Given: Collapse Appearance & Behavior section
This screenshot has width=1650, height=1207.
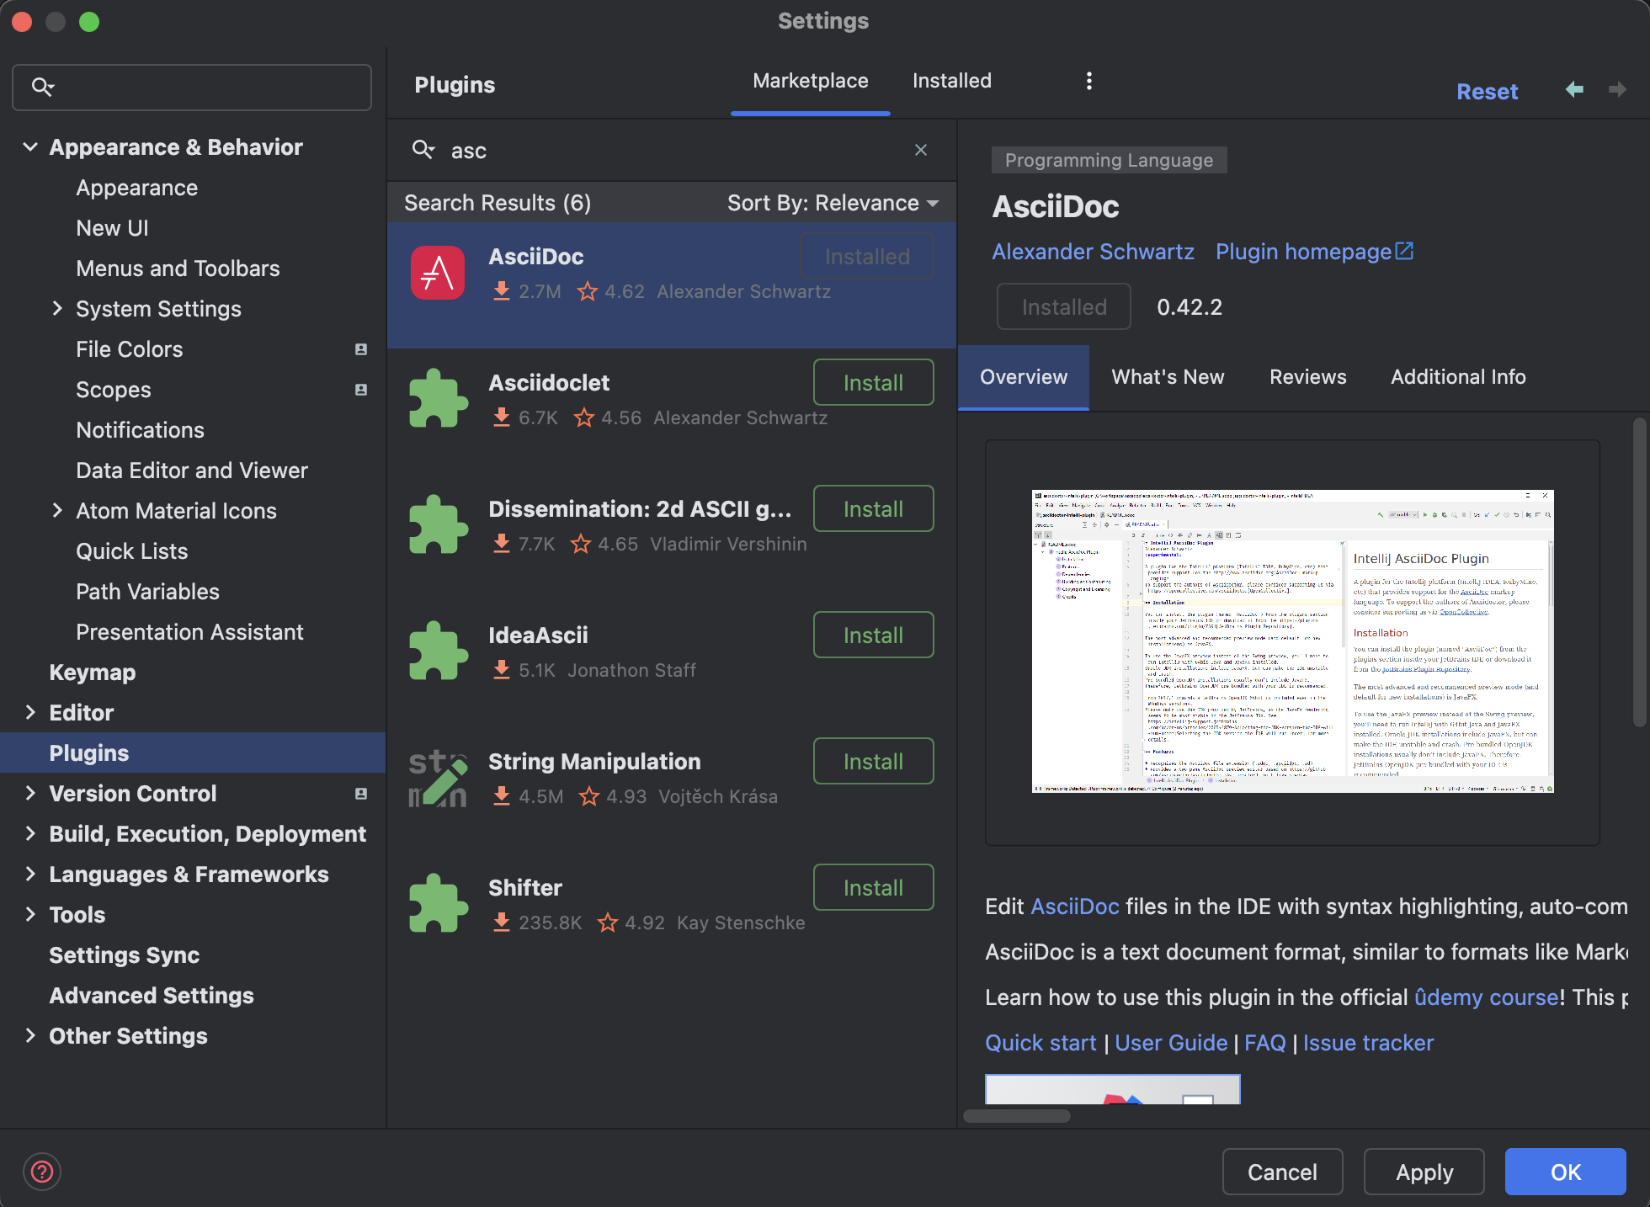Looking at the screenshot, I should pyautogui.click(x=30, y=147).
